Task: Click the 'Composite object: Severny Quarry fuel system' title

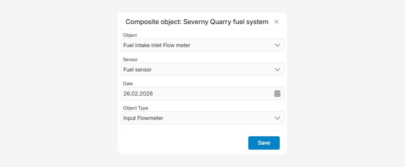Action: [x=197, y=22]
